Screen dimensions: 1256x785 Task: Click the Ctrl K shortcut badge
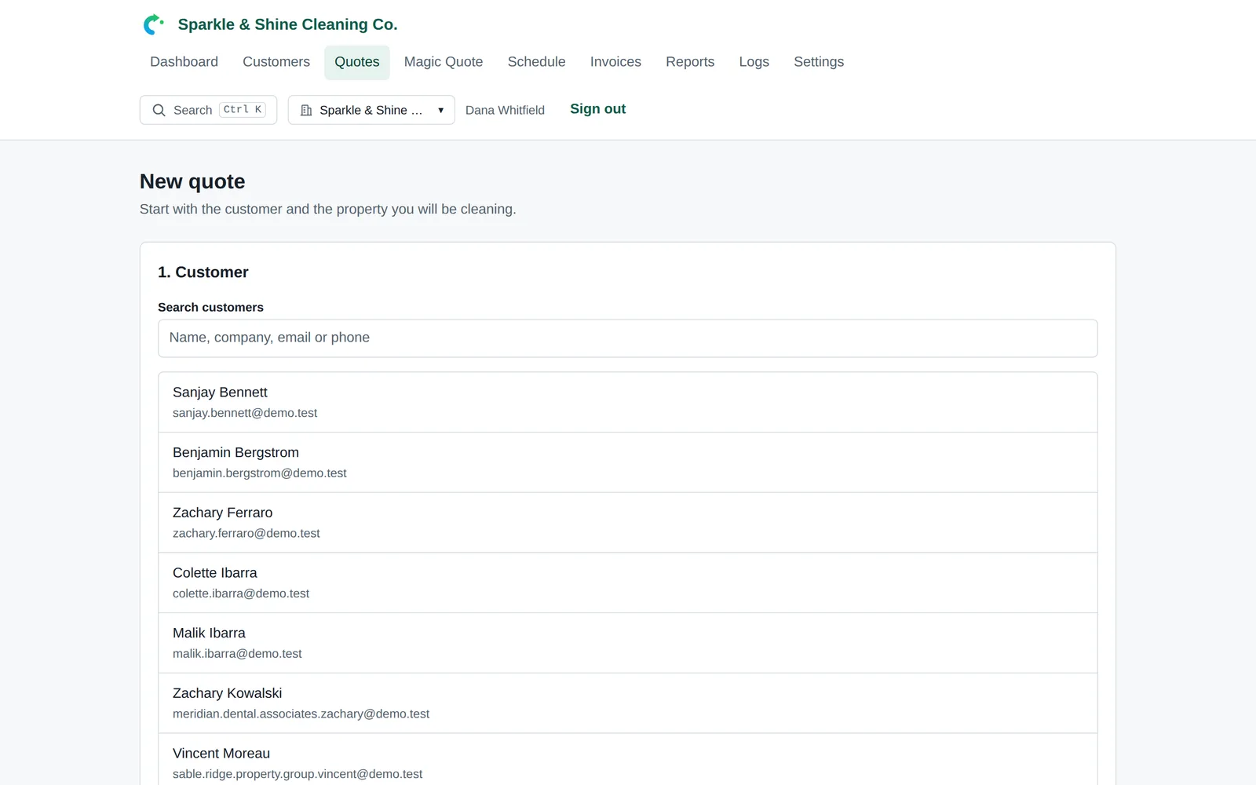click(x=242, y=110)
